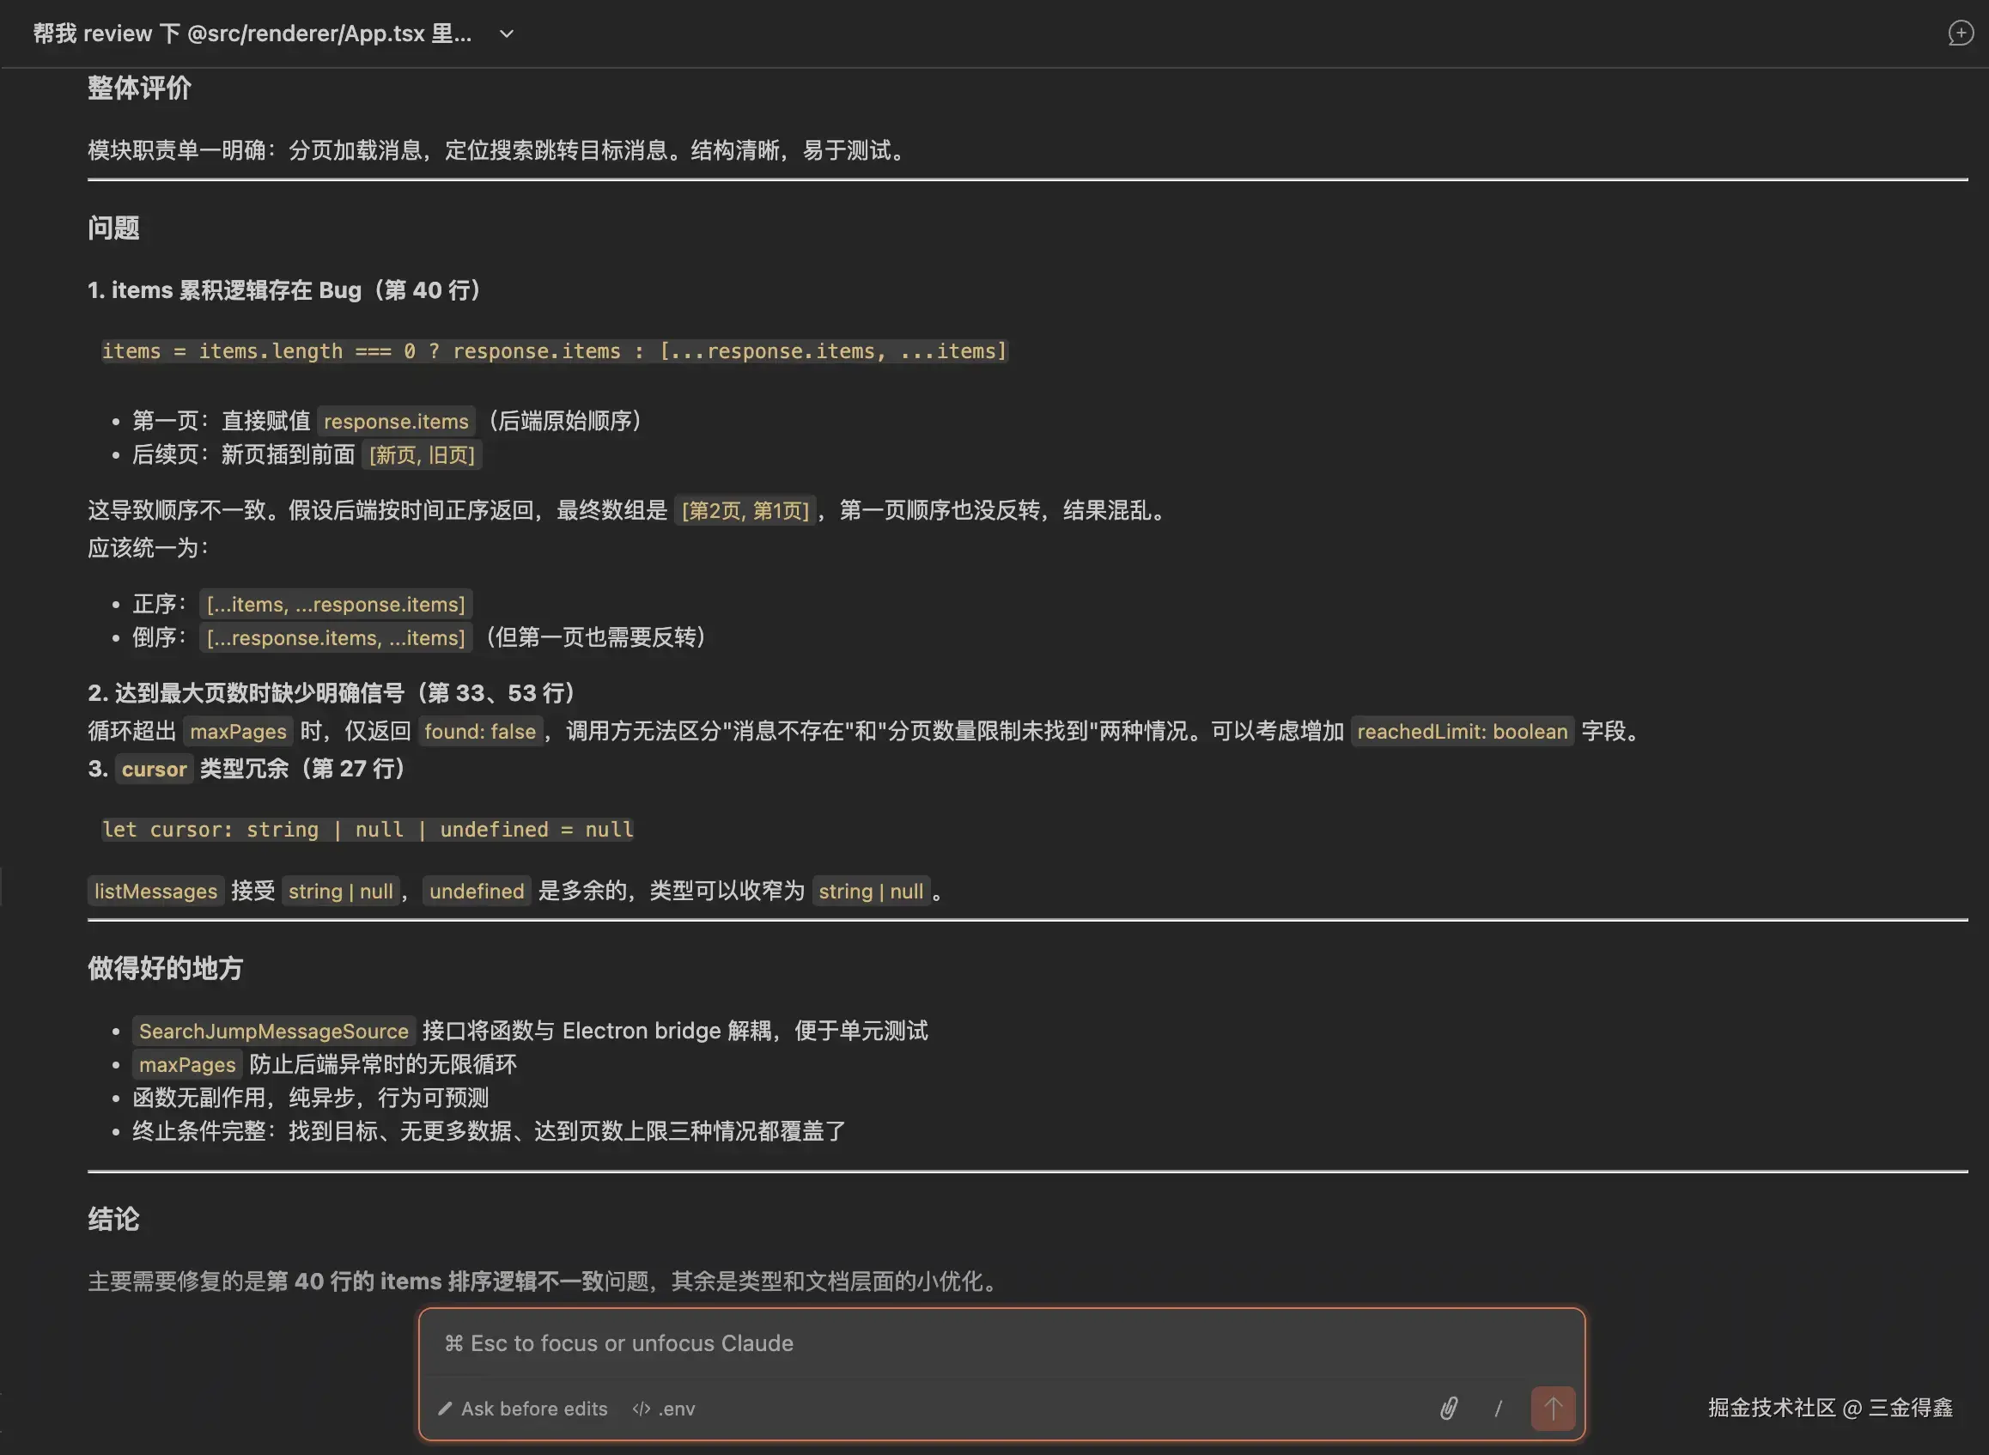1989x1455 pixels.
Task: Send the message with the orange arrow button
Action: click(1554, 1409)
